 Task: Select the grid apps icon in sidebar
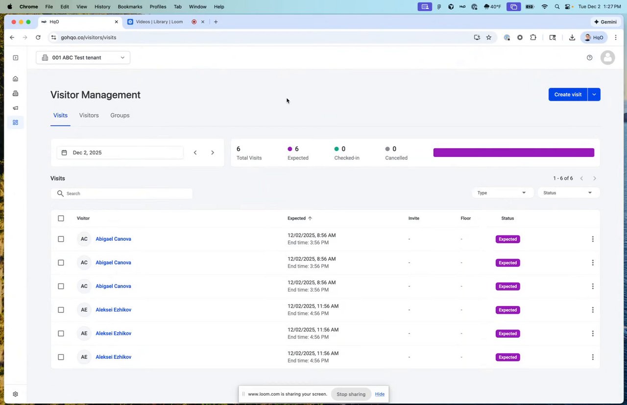16,123
